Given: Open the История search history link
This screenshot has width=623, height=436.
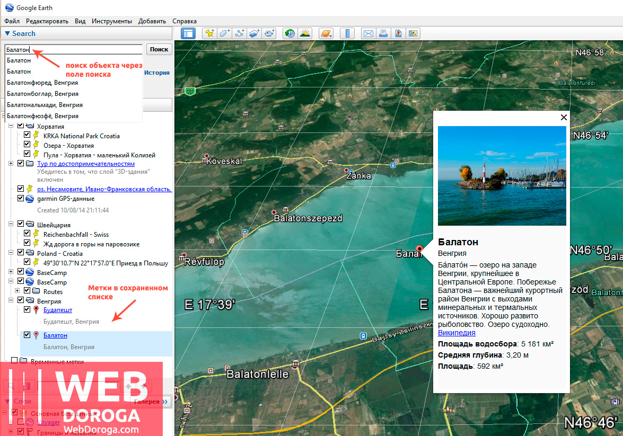Looking at the screenshot, I should tap(157, 73).
